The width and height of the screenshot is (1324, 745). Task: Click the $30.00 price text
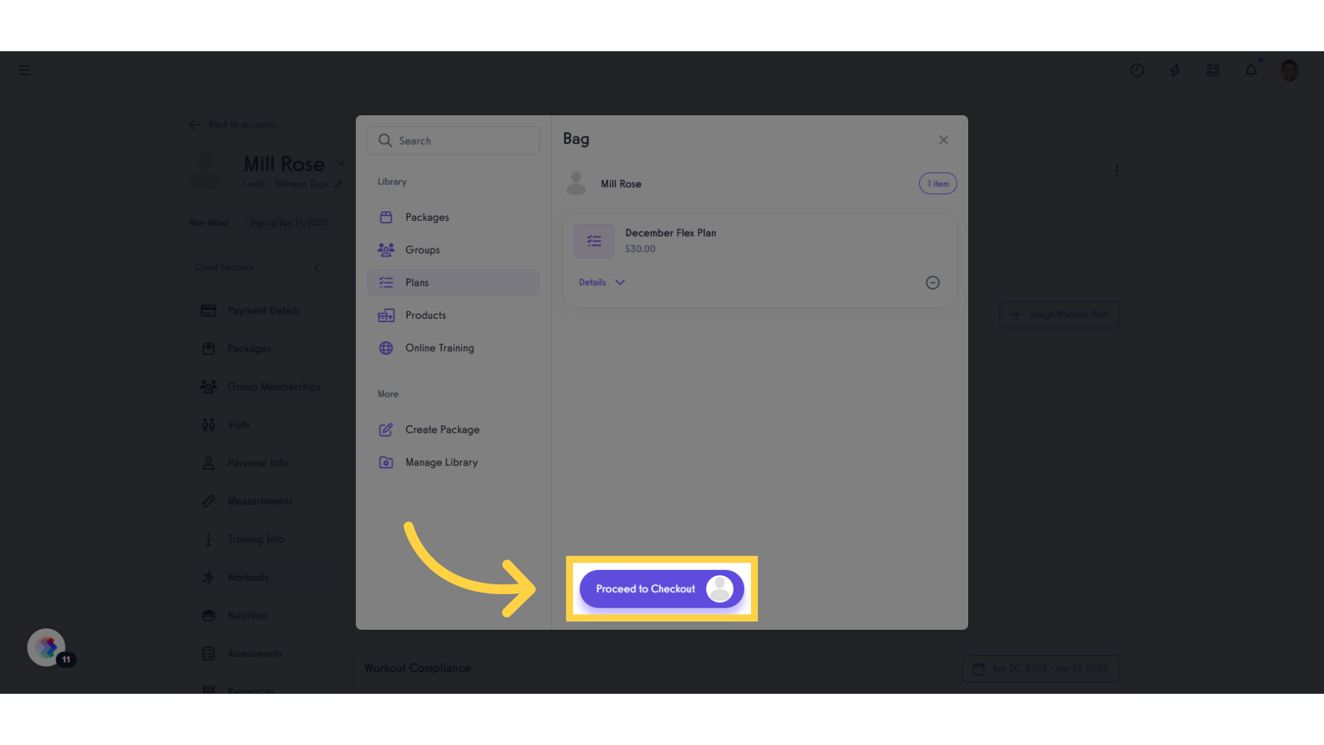[x=640, y=249]
